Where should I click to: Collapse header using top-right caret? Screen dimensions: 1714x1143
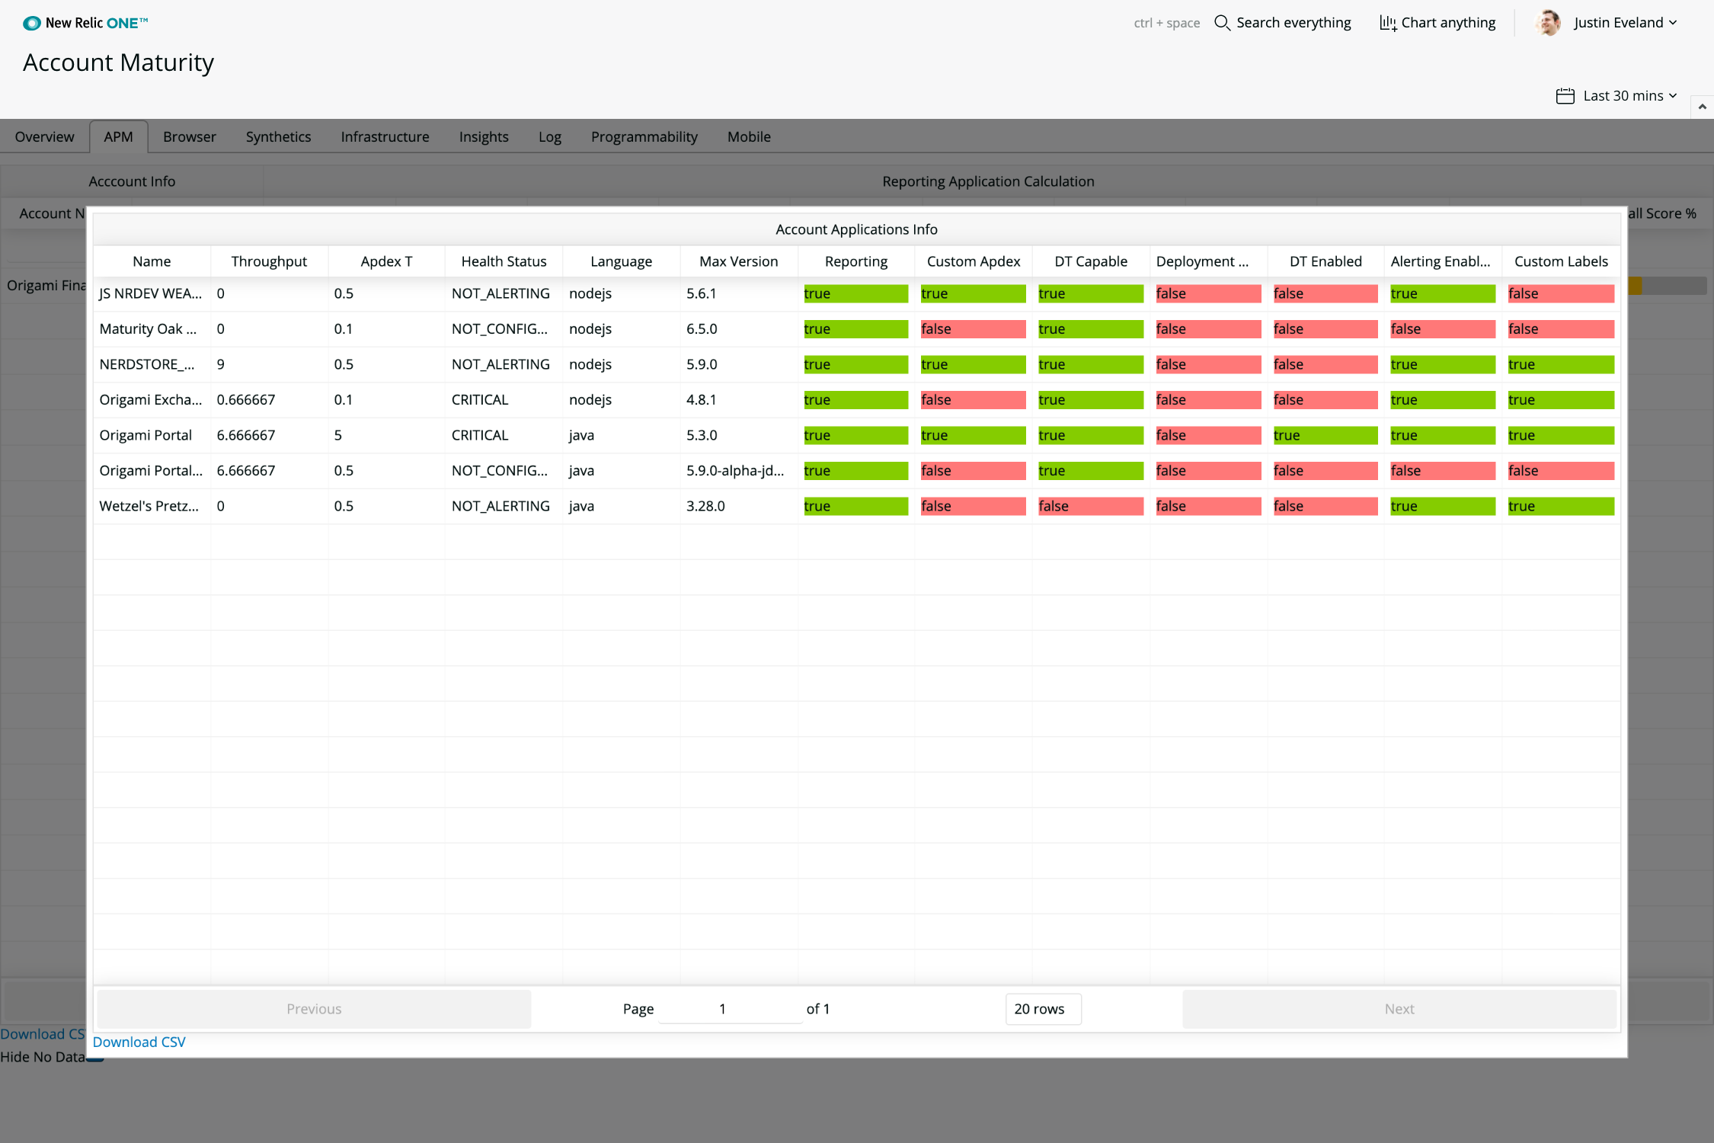(1702, 107)
